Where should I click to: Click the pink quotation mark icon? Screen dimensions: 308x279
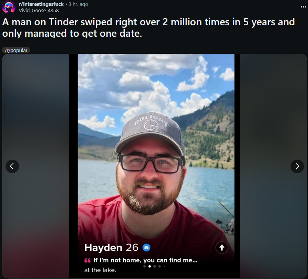87,260
